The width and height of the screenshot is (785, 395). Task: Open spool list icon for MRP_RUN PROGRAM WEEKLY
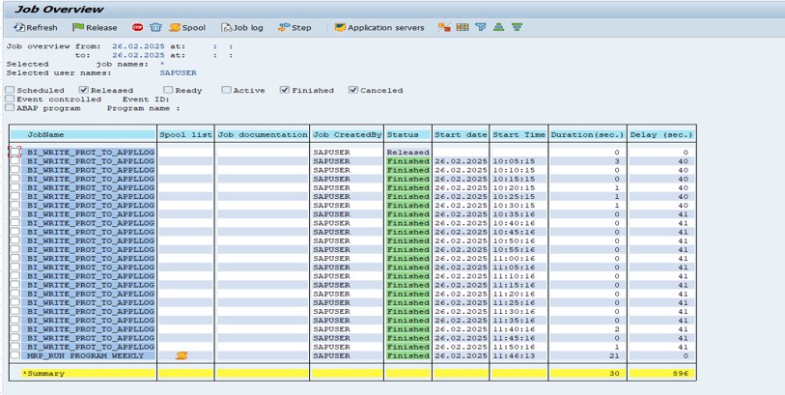pos(182,355)
